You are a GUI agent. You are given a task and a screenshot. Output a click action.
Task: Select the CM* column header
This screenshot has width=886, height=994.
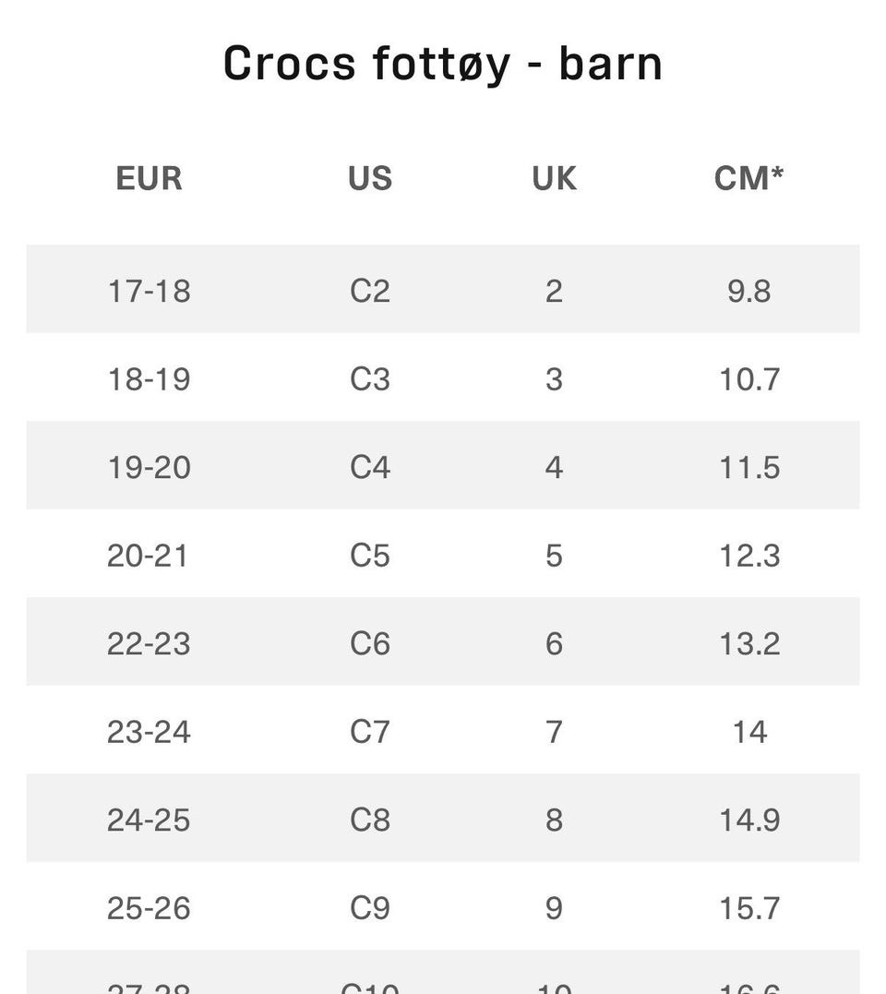pos(748,178)
